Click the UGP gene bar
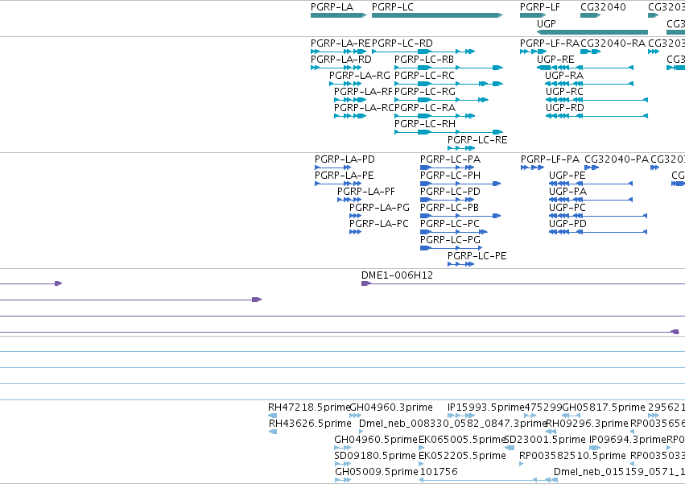The image size is (685, 484). 592,32
